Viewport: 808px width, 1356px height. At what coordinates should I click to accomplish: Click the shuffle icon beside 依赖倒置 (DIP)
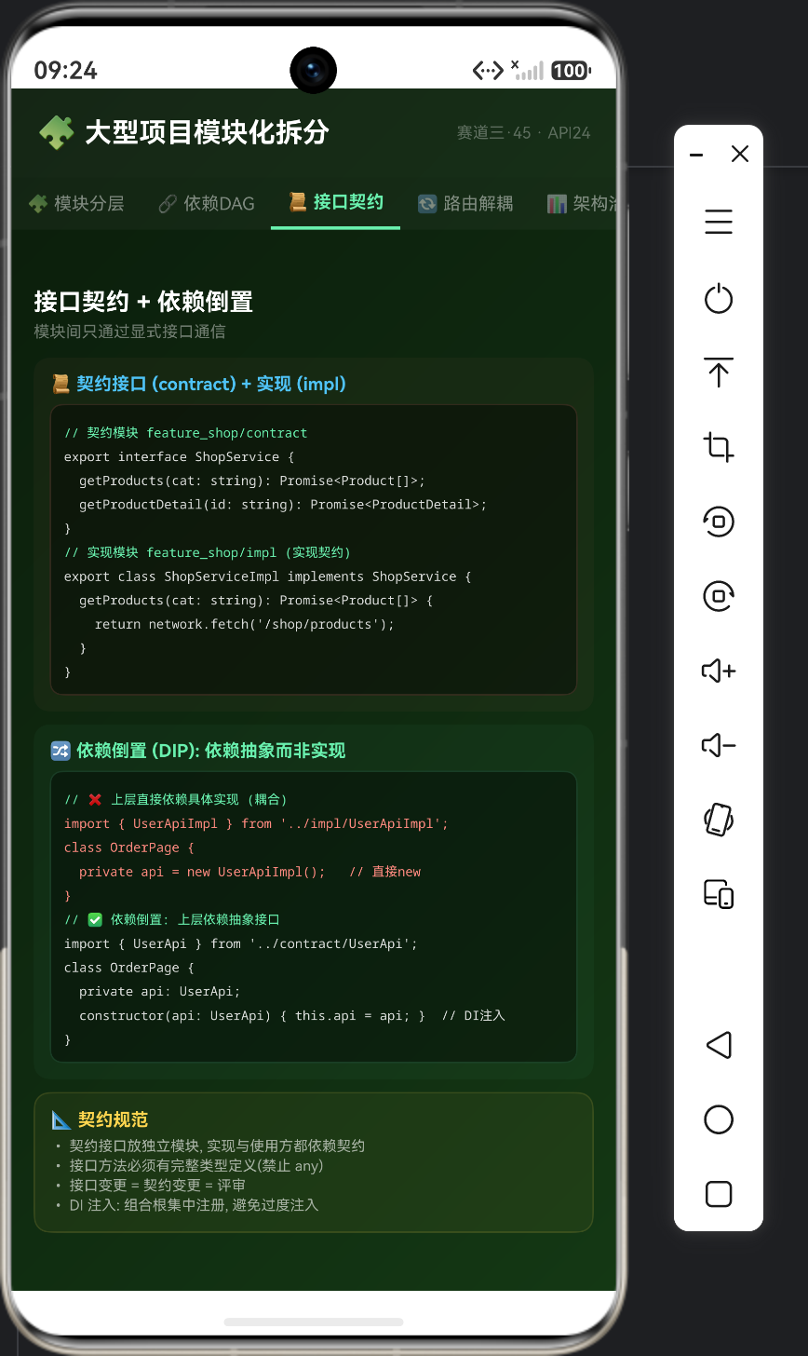point(61,751)
